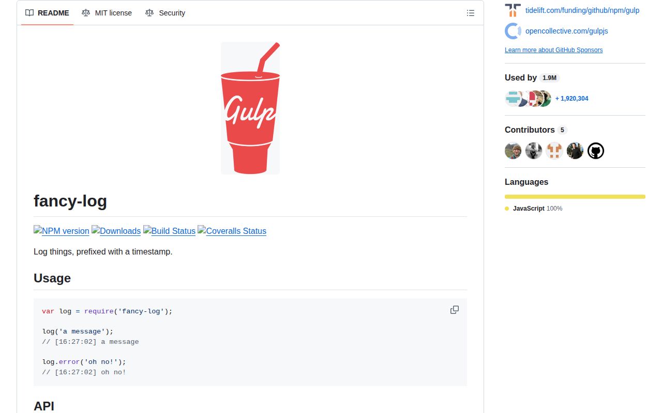Click the fancy-log heading
Image resolution: width=662 pixels, height=413 pixels.
tap(70, 201)
